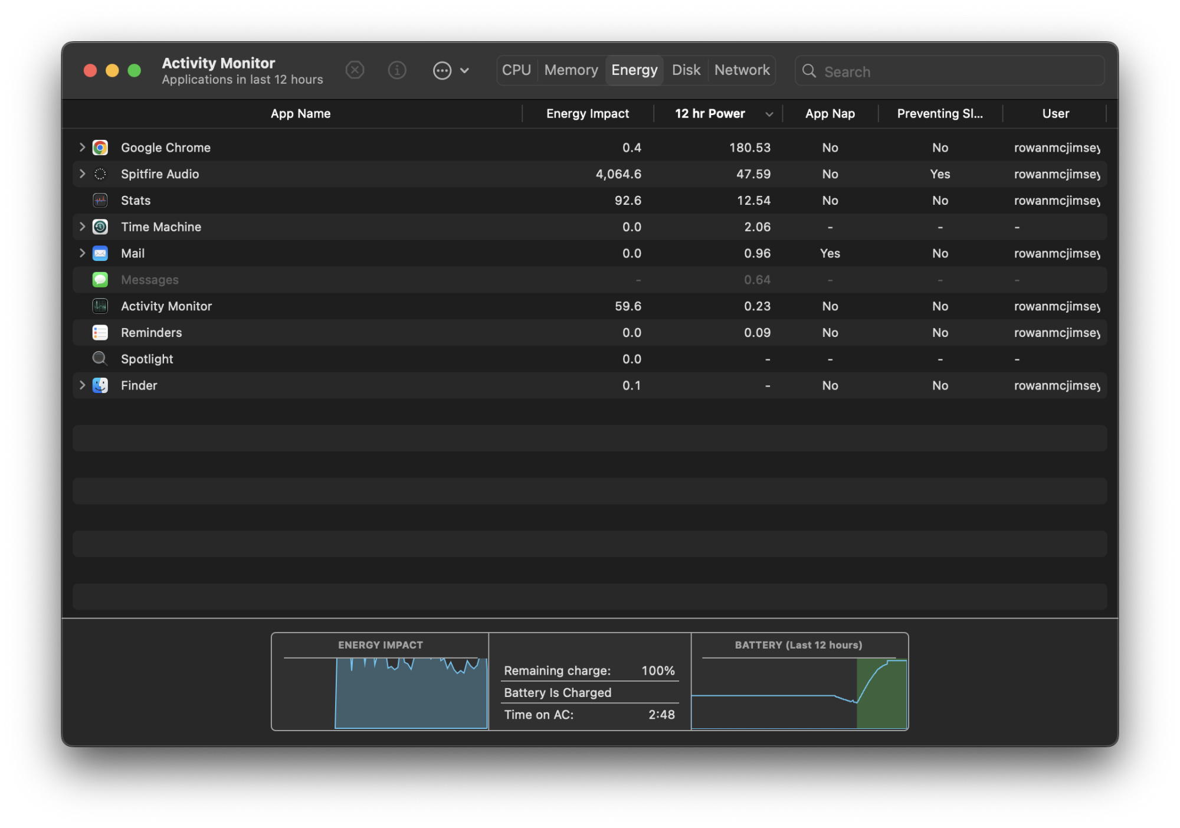The width and height of the screenshot is (1180, 828).
Task: Click the Battery last 12 hours graph
Action: coord(799,692)
